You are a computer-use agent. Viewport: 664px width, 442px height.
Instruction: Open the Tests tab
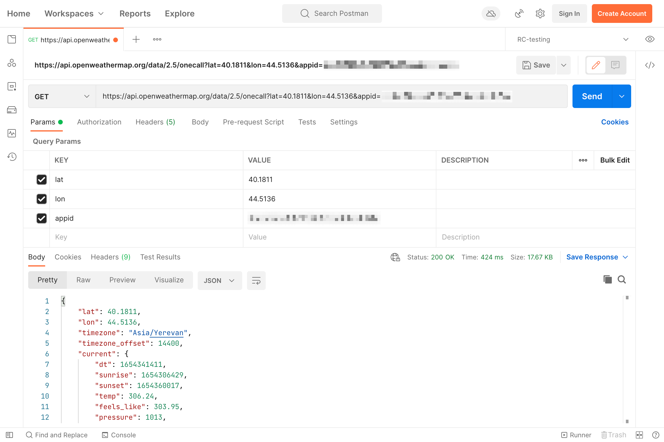tap(307, 122)
